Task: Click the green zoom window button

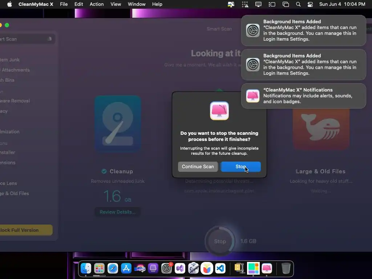Action: click(x=7, y=25)
